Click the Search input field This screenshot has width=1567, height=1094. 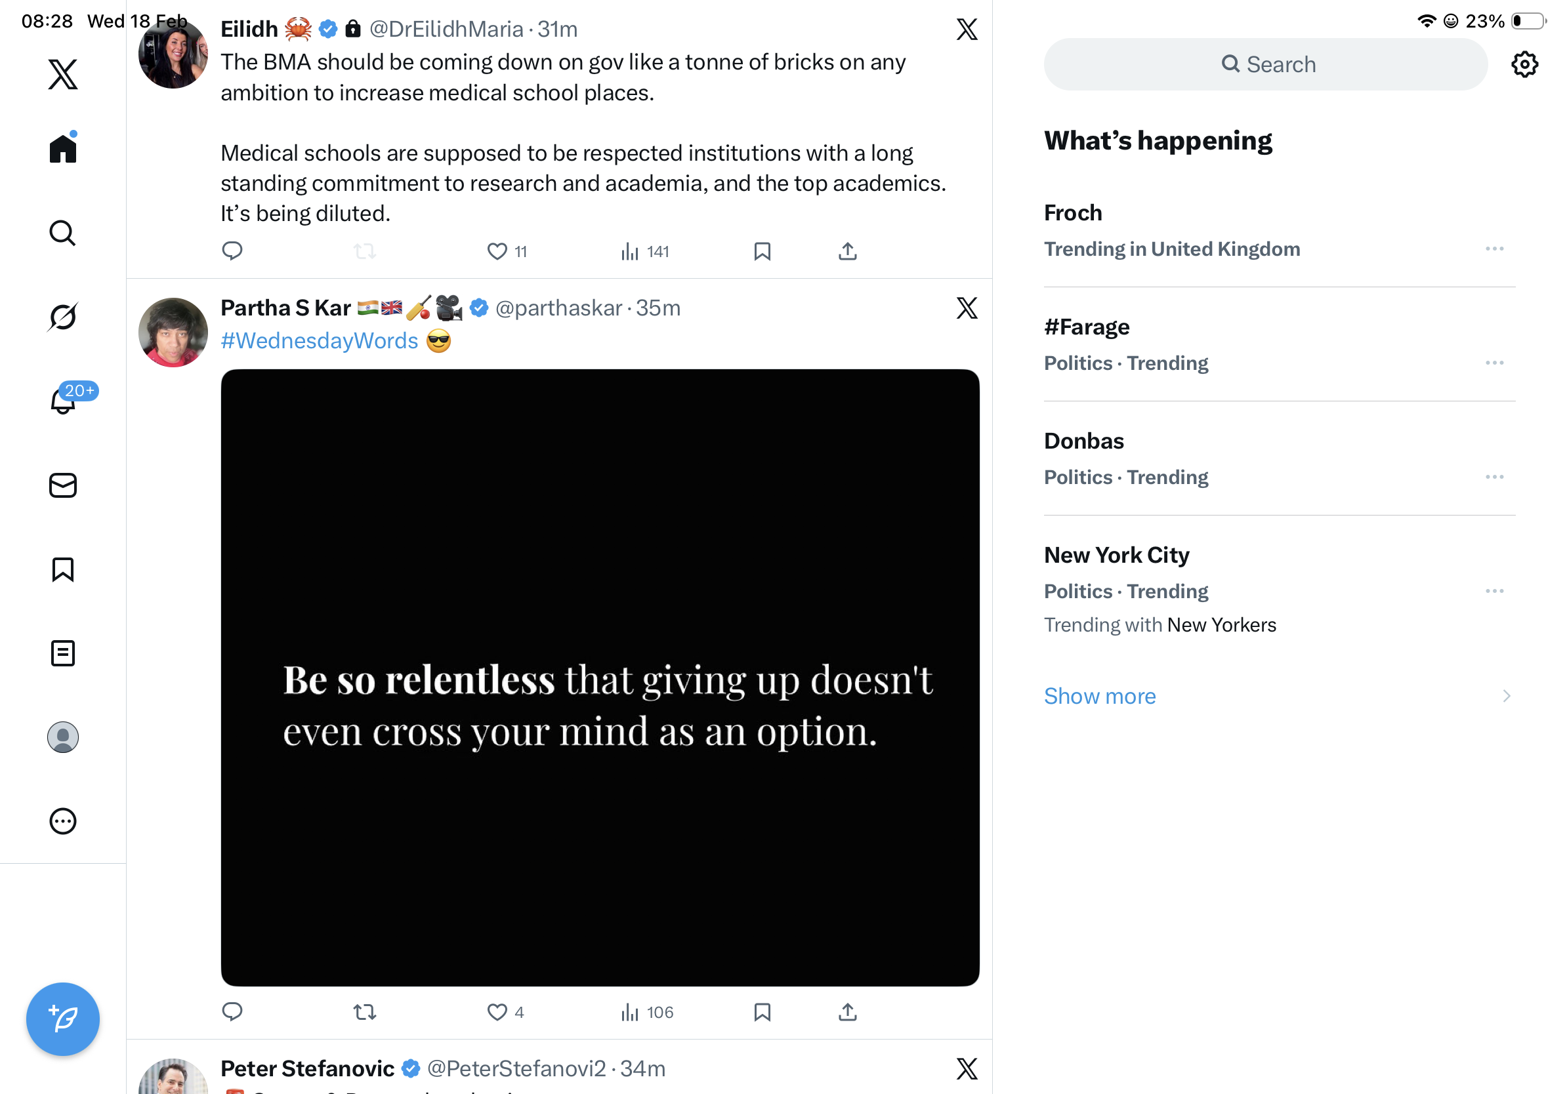(1265, 65)
